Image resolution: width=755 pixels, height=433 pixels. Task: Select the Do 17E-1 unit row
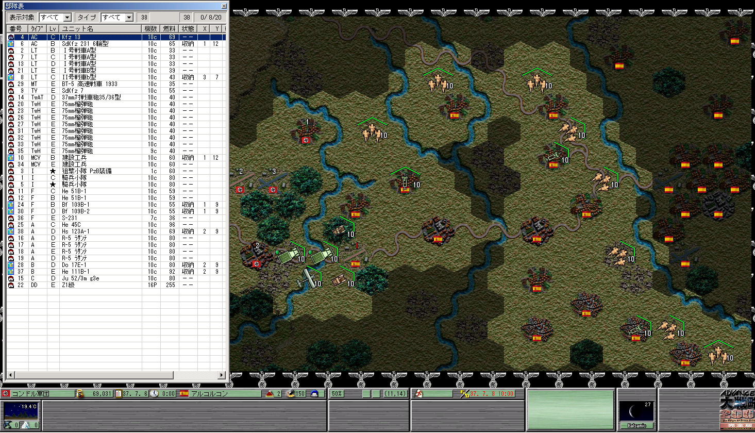(x=116, y=265)
